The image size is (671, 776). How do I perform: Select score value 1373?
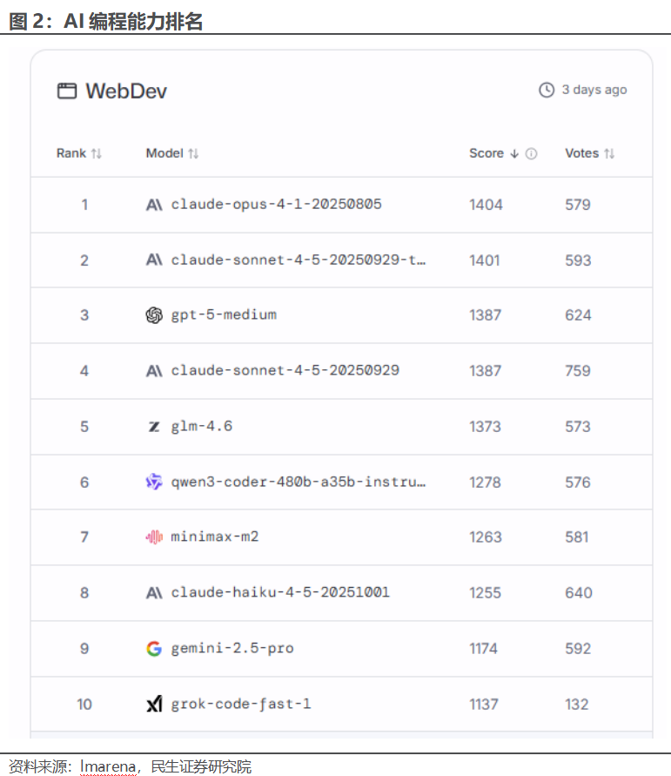485,427
